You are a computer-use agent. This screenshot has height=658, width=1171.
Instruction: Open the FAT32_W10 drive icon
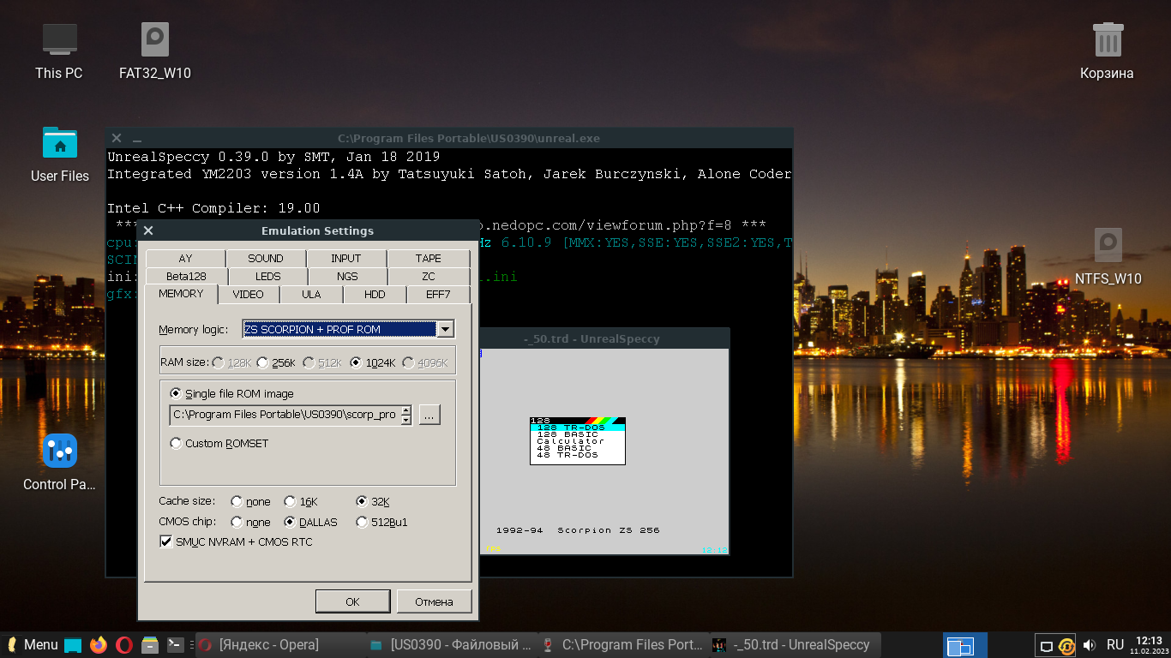pyautogui.click(x=155, y=51)
